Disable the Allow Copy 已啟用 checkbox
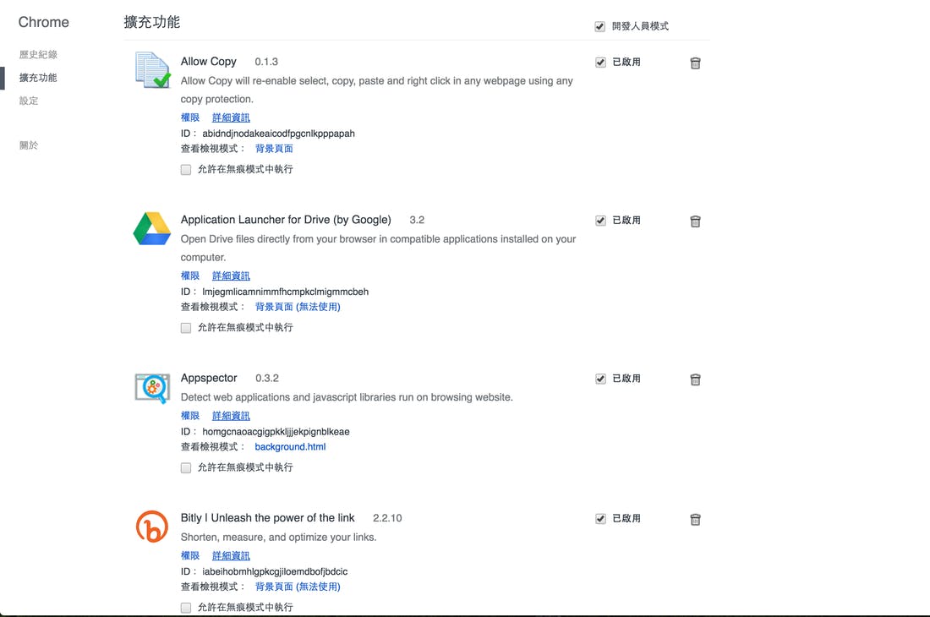930x617 pixels. pyautogui.click(x=600, y=63)
